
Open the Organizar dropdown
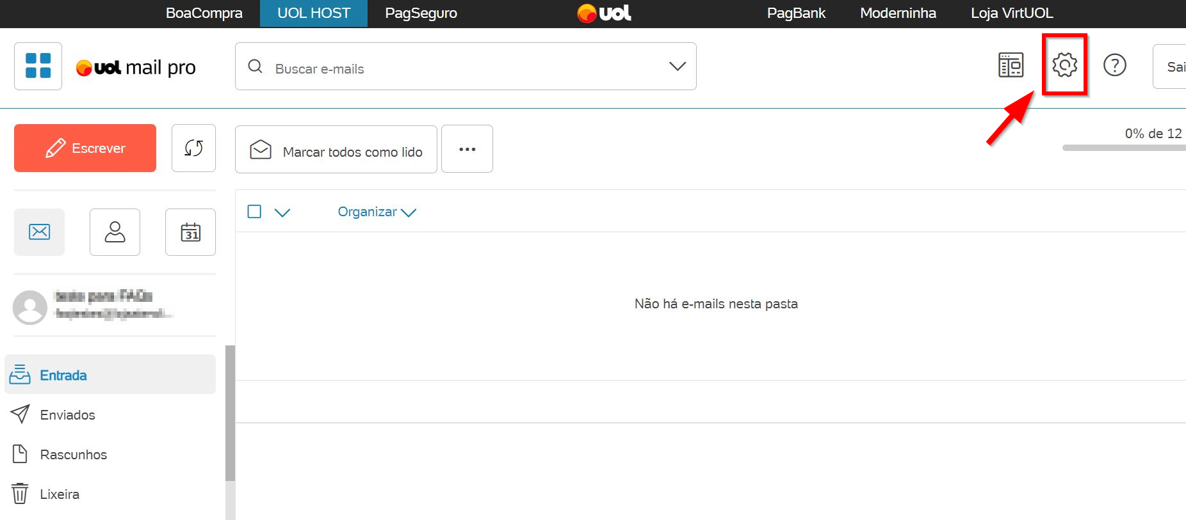click(x=377, y=212)
